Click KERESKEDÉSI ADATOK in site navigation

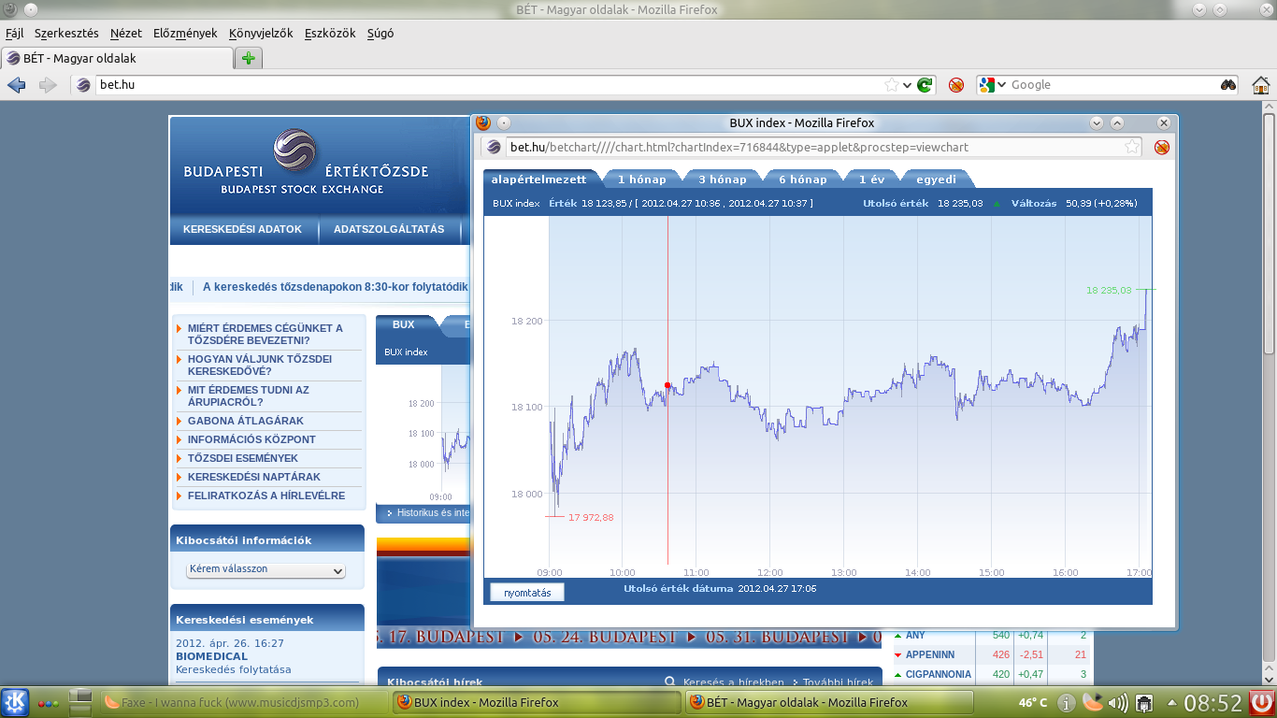tap(243, 229)
